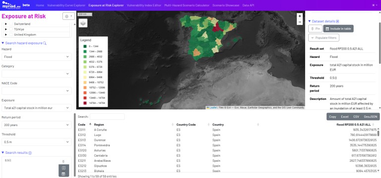The width and height of the screenshot is (381, 178).
Task: Click the info icon next to Search results
Action: [x=30, y=153]
